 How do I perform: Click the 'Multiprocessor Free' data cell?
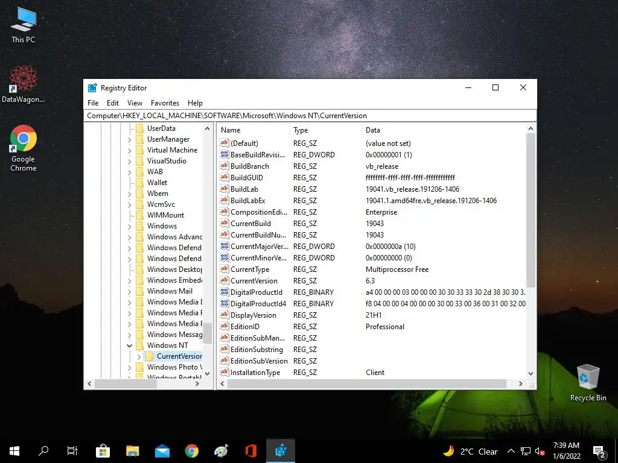pos(397,269)
